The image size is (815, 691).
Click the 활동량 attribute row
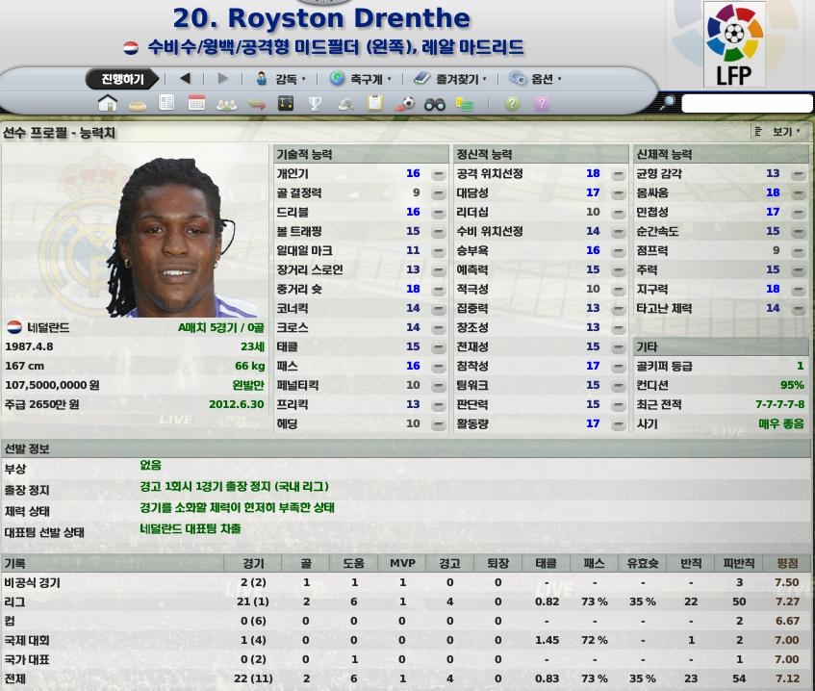pyautogui.click(x=541, y=423)
